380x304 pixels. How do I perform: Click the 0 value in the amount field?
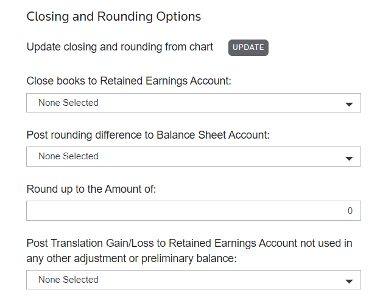pos(350,211)
